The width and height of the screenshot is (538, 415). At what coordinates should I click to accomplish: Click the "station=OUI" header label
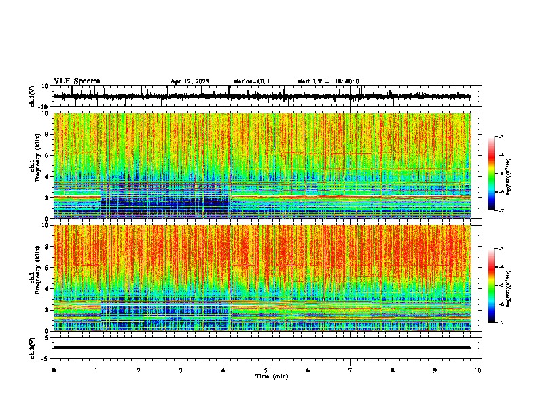[x=251, y=81]
